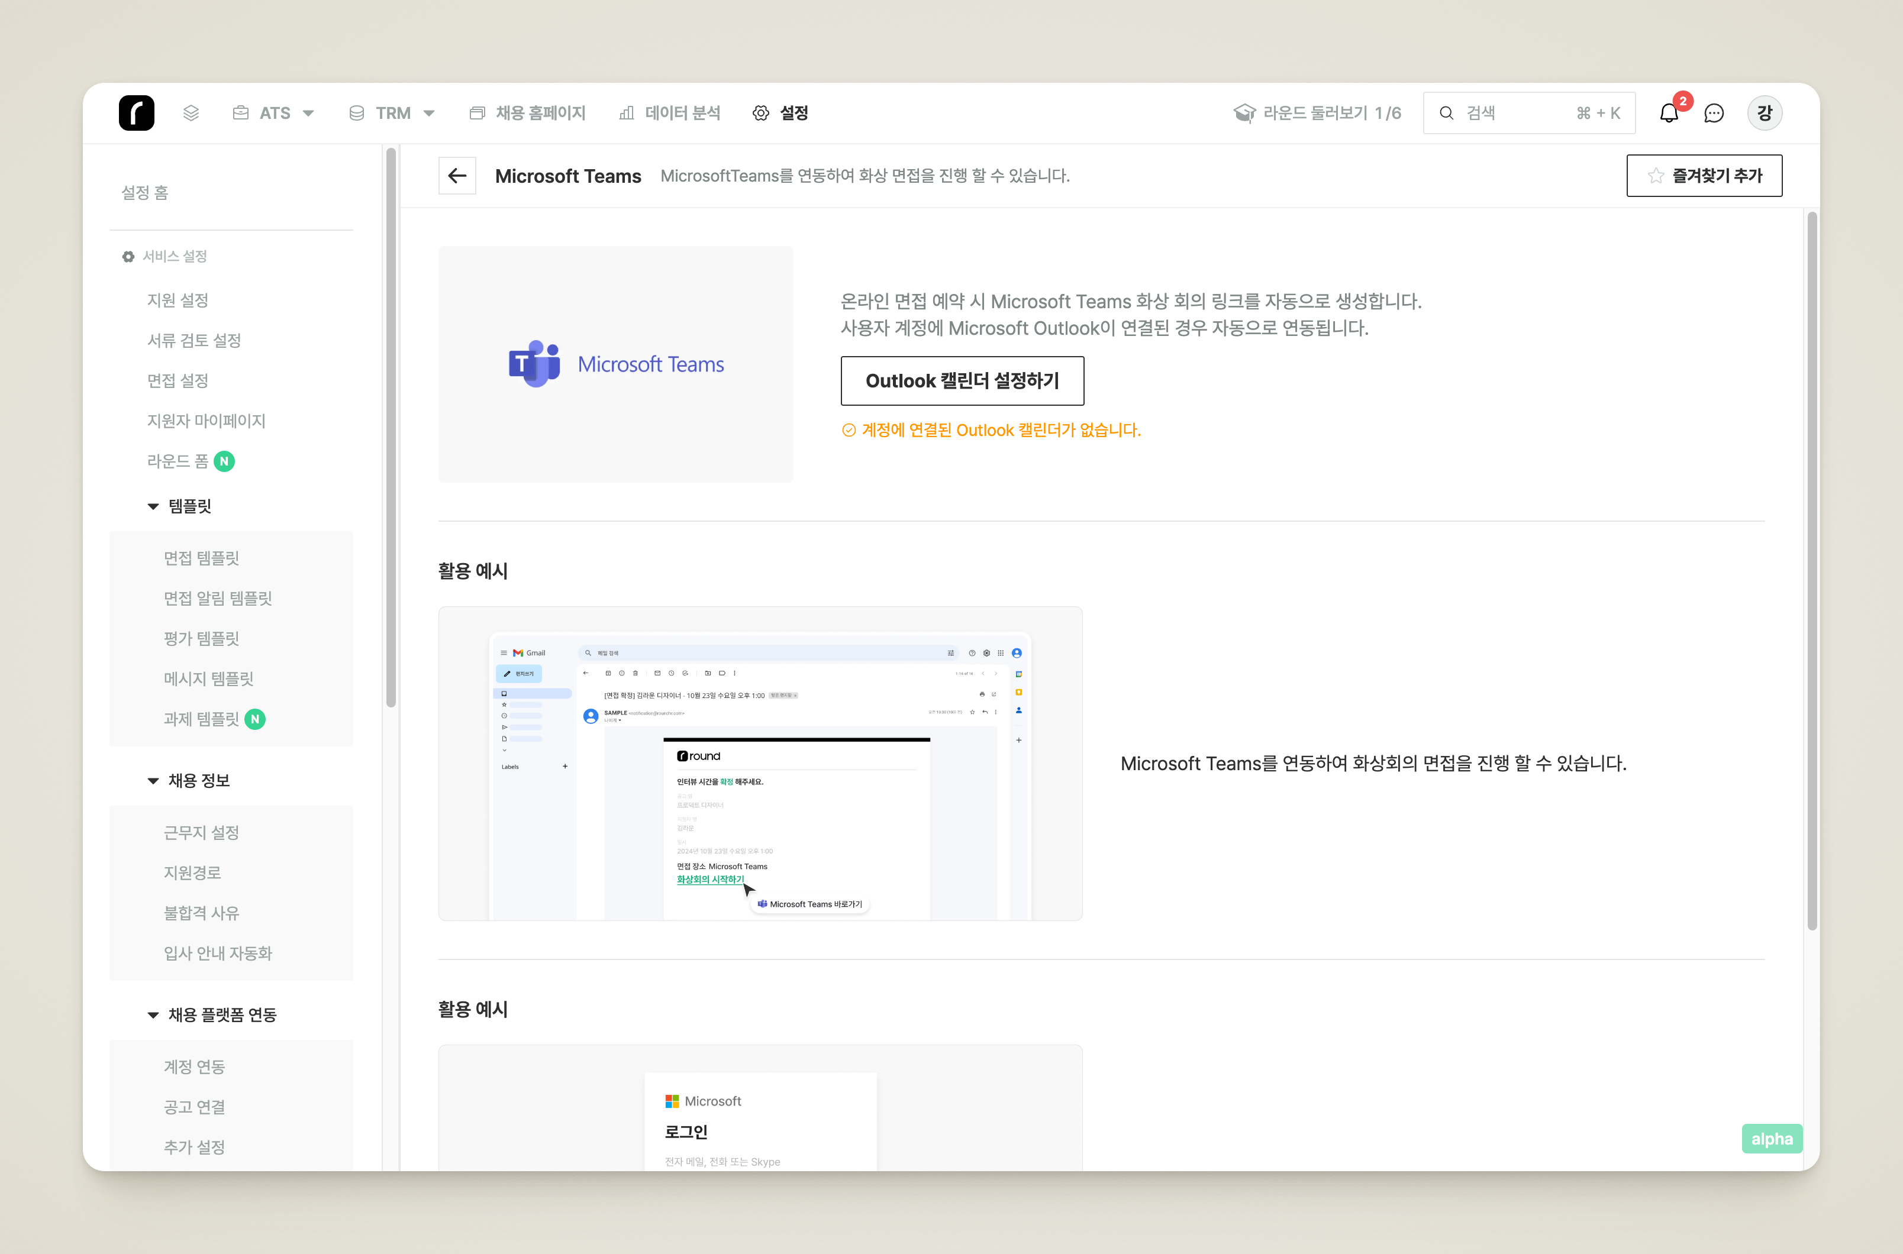Click the graduation cap tour icon
Image resolution: width=1903 pixels, height=1254 pixels.
click(1244, 113)
